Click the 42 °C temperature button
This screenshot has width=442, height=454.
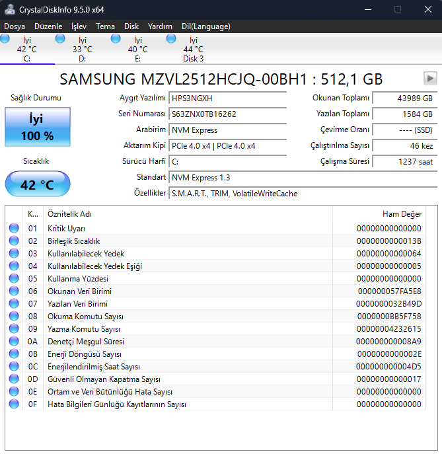(x=37, y=184)
